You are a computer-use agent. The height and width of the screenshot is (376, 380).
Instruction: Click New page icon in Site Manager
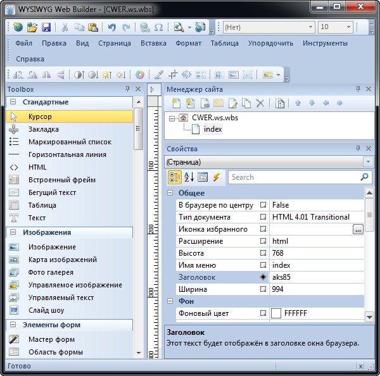pos(176,103)
